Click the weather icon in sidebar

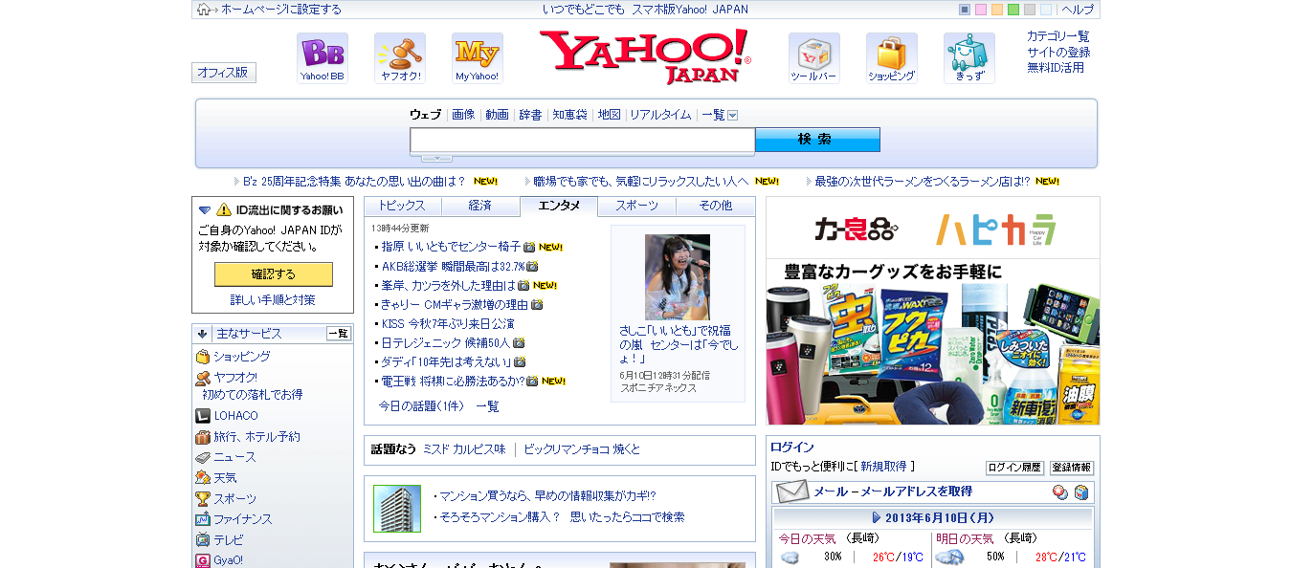click(203, 478)
